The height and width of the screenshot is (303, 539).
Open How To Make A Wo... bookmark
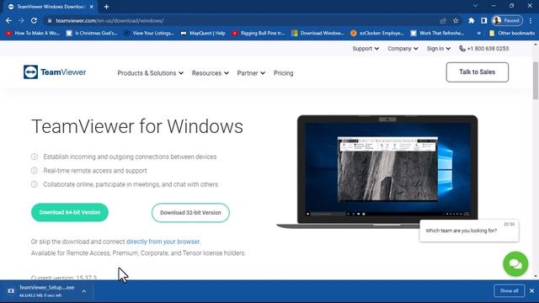pos(33,33)
